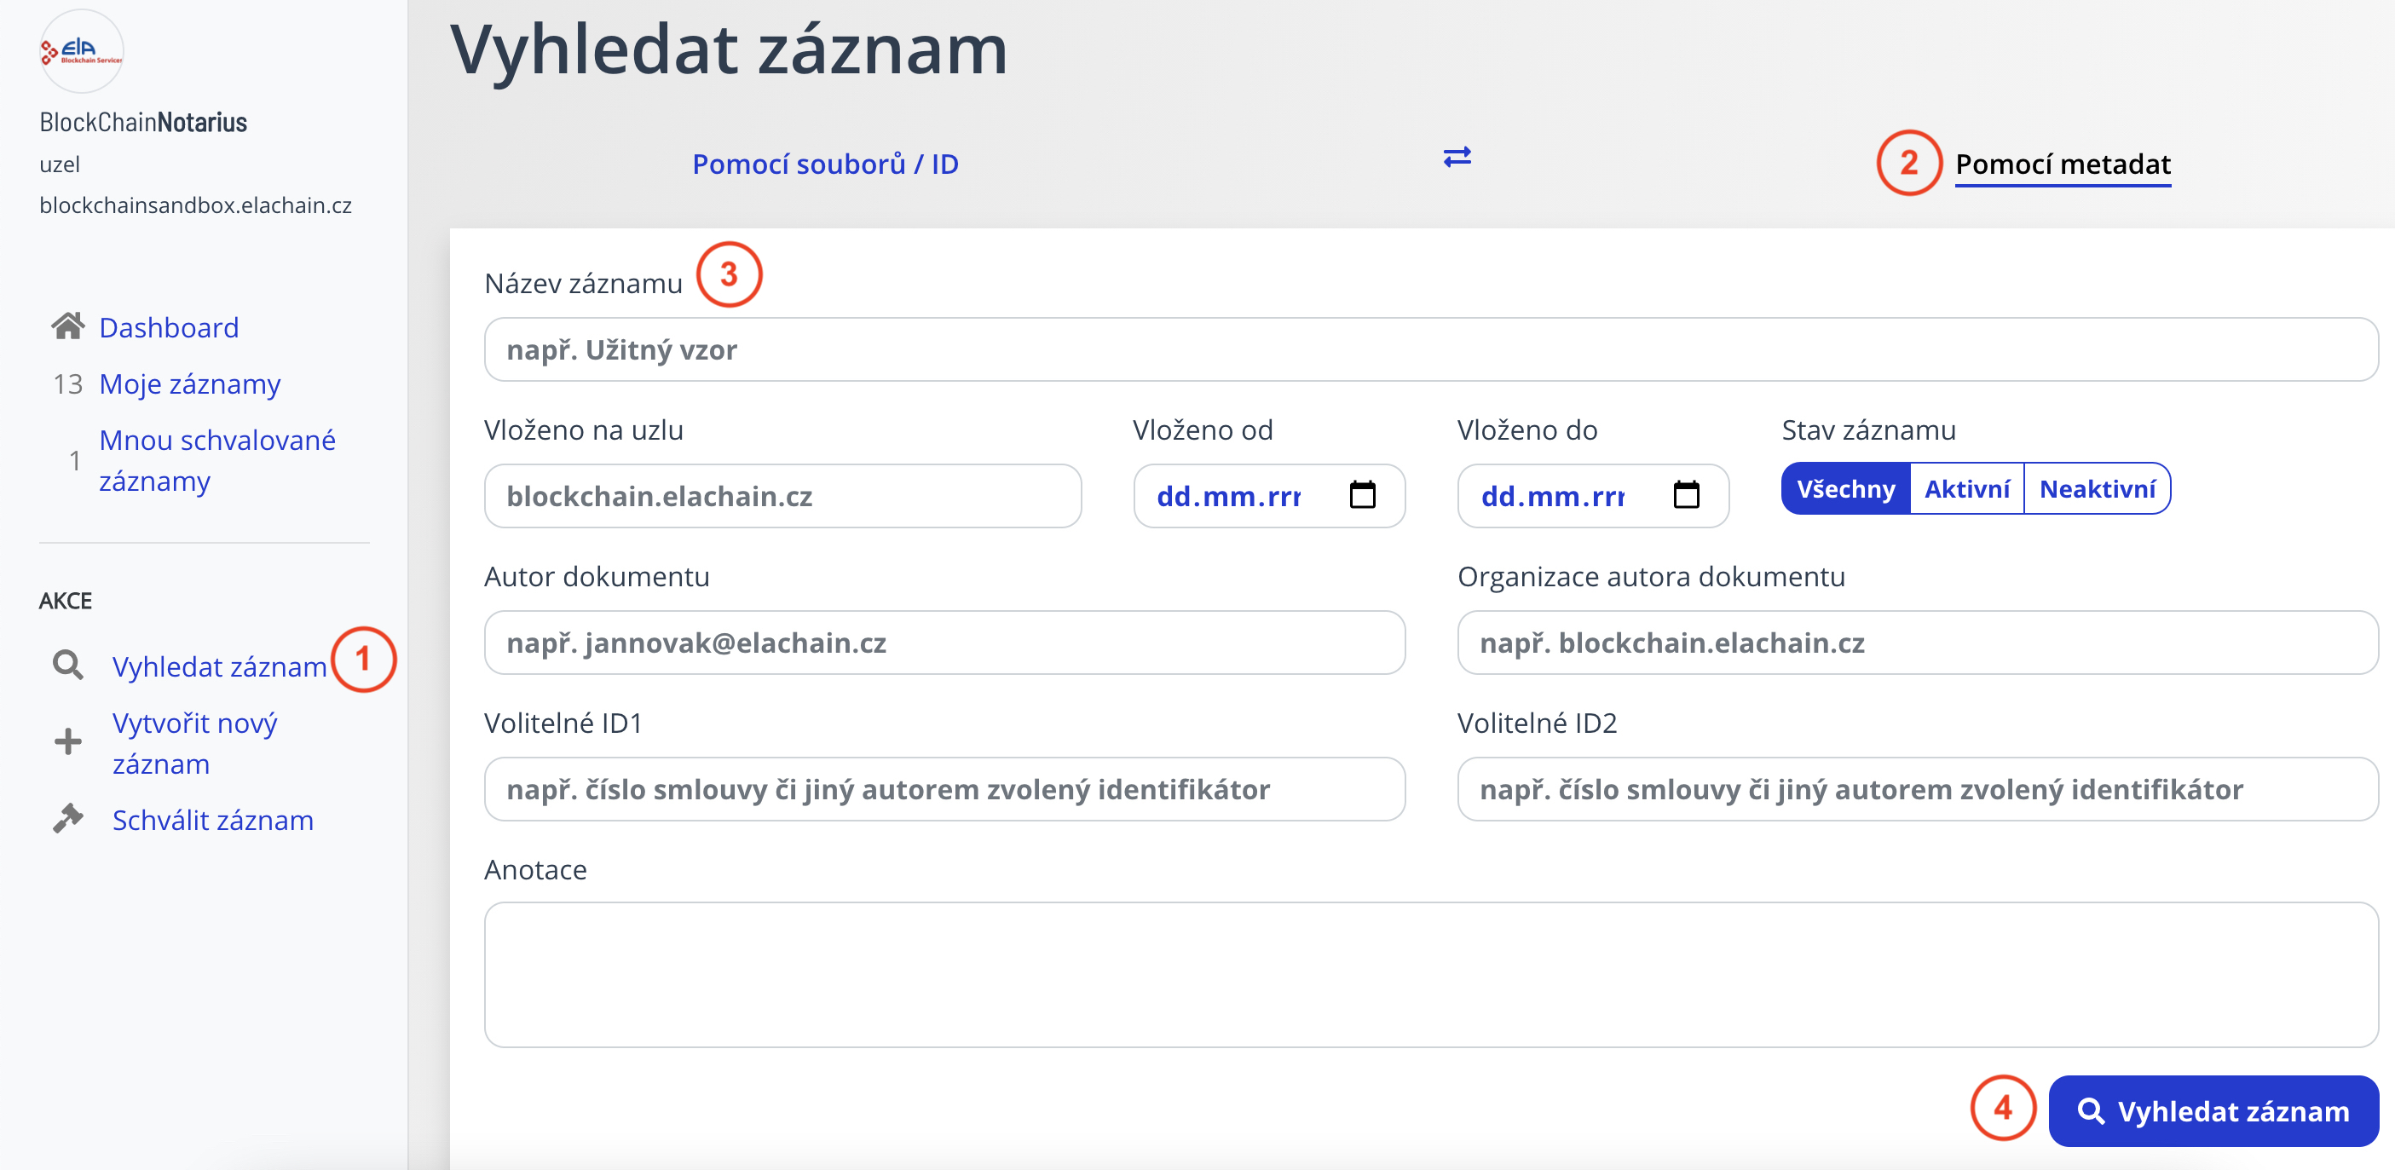Click the plus icon for new record
Image resolution: width=2395 pixels, height=1170 pixels.
[x=68, y=741]
